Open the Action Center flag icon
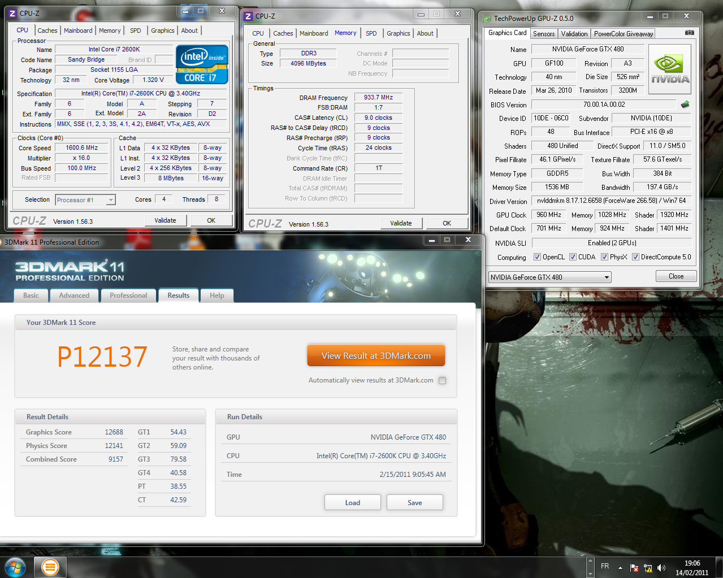This screenshot has width=723, height=578. click(634, 567)
